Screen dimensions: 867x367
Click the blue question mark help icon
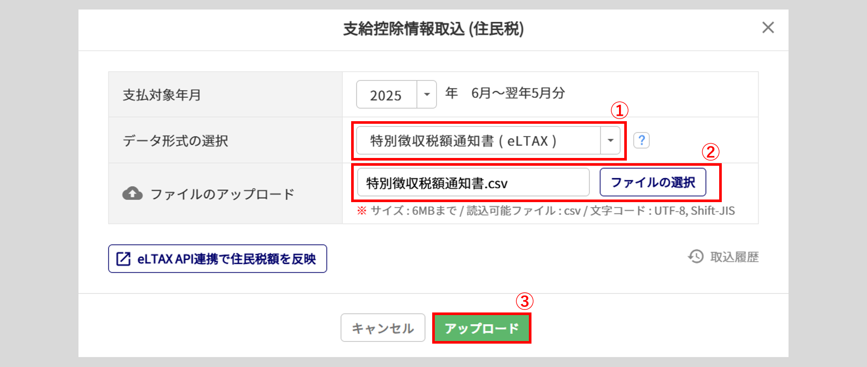click(641, 140)
